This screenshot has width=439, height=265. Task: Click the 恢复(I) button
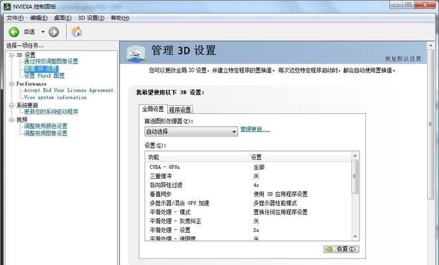342,249
